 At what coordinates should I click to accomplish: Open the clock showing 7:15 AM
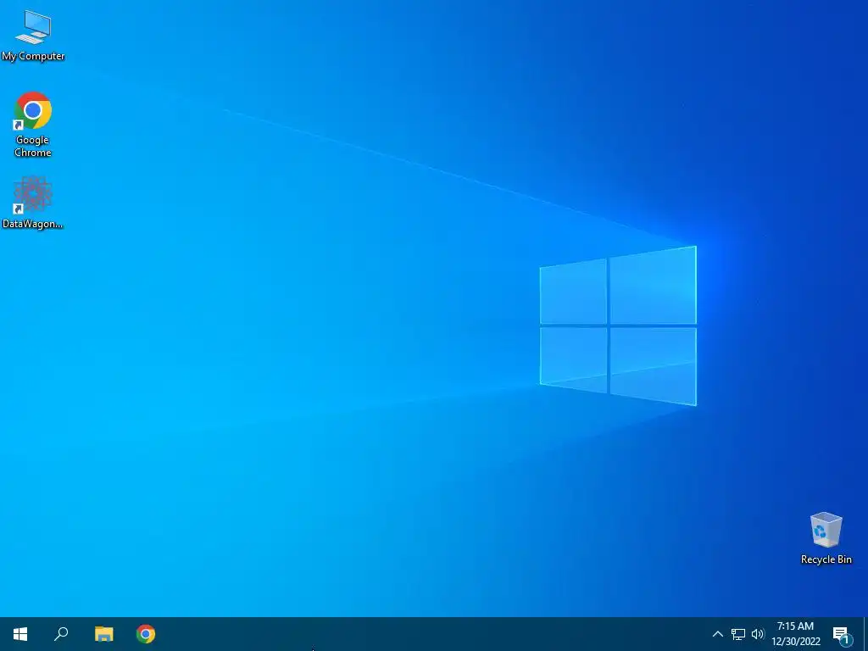pyautogui.click(x=795, y=634)
